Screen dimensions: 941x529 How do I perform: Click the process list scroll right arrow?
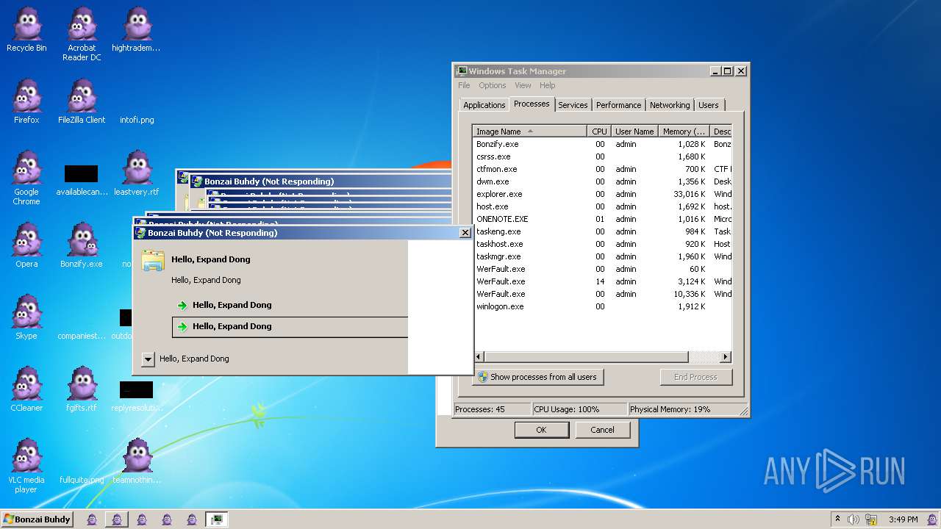[726, 357]
